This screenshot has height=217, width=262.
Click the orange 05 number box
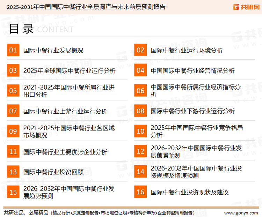(x=13, y=90)
